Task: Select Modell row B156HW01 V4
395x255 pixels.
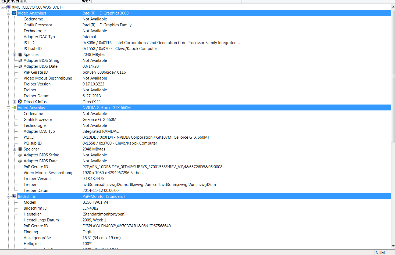Action: tap(204, 202)
